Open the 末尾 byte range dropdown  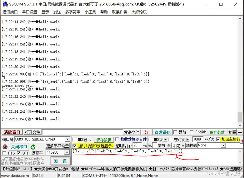click(x=183, y=146)
